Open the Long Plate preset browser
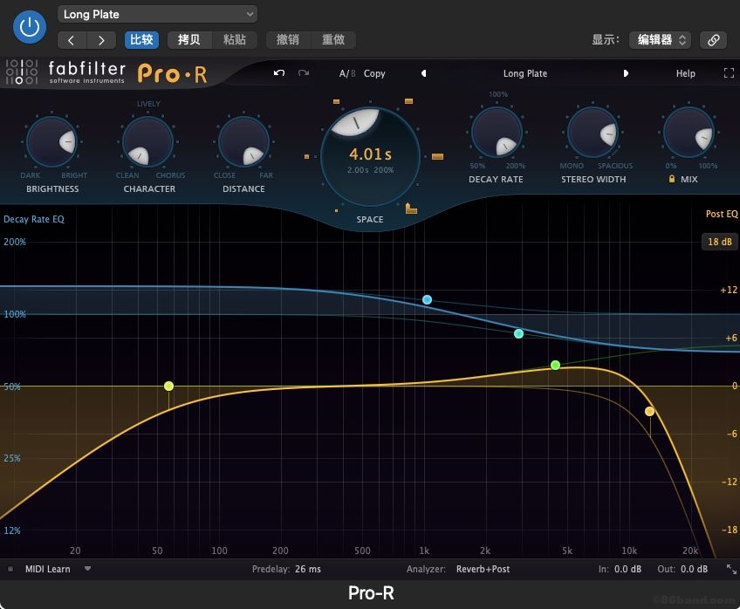Screen dimensions: 740x609 point(524,73)
